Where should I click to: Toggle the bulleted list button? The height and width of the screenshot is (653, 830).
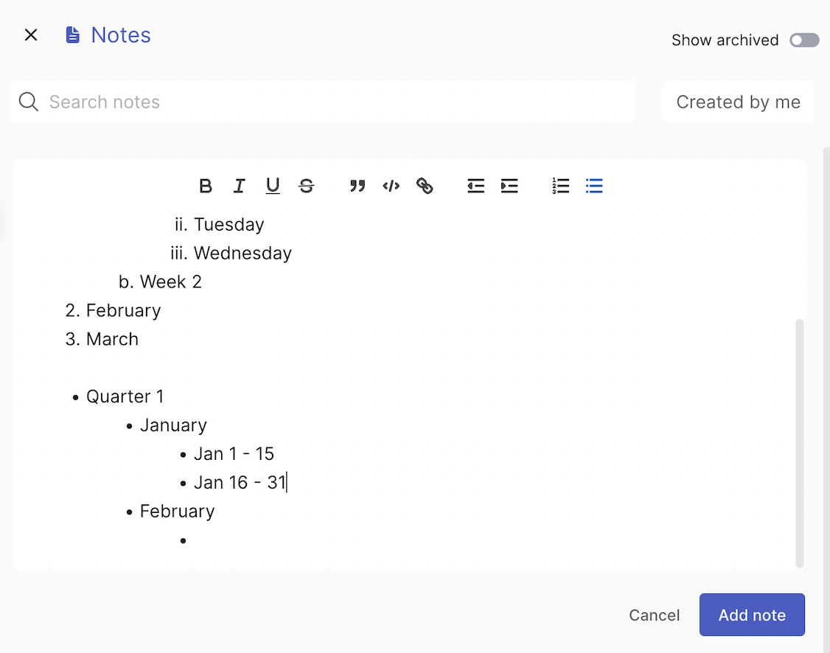[x=594, y=186]
